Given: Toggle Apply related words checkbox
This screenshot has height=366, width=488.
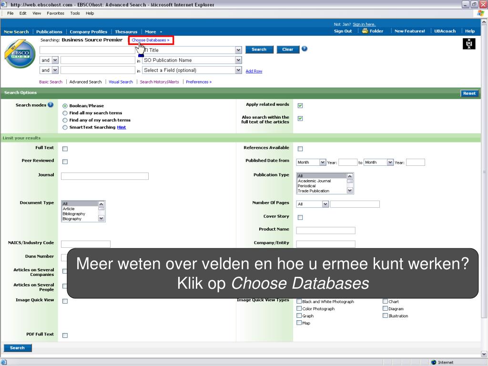Looking at the screenshot, I should pyautogui.click(x=300, y=105).
